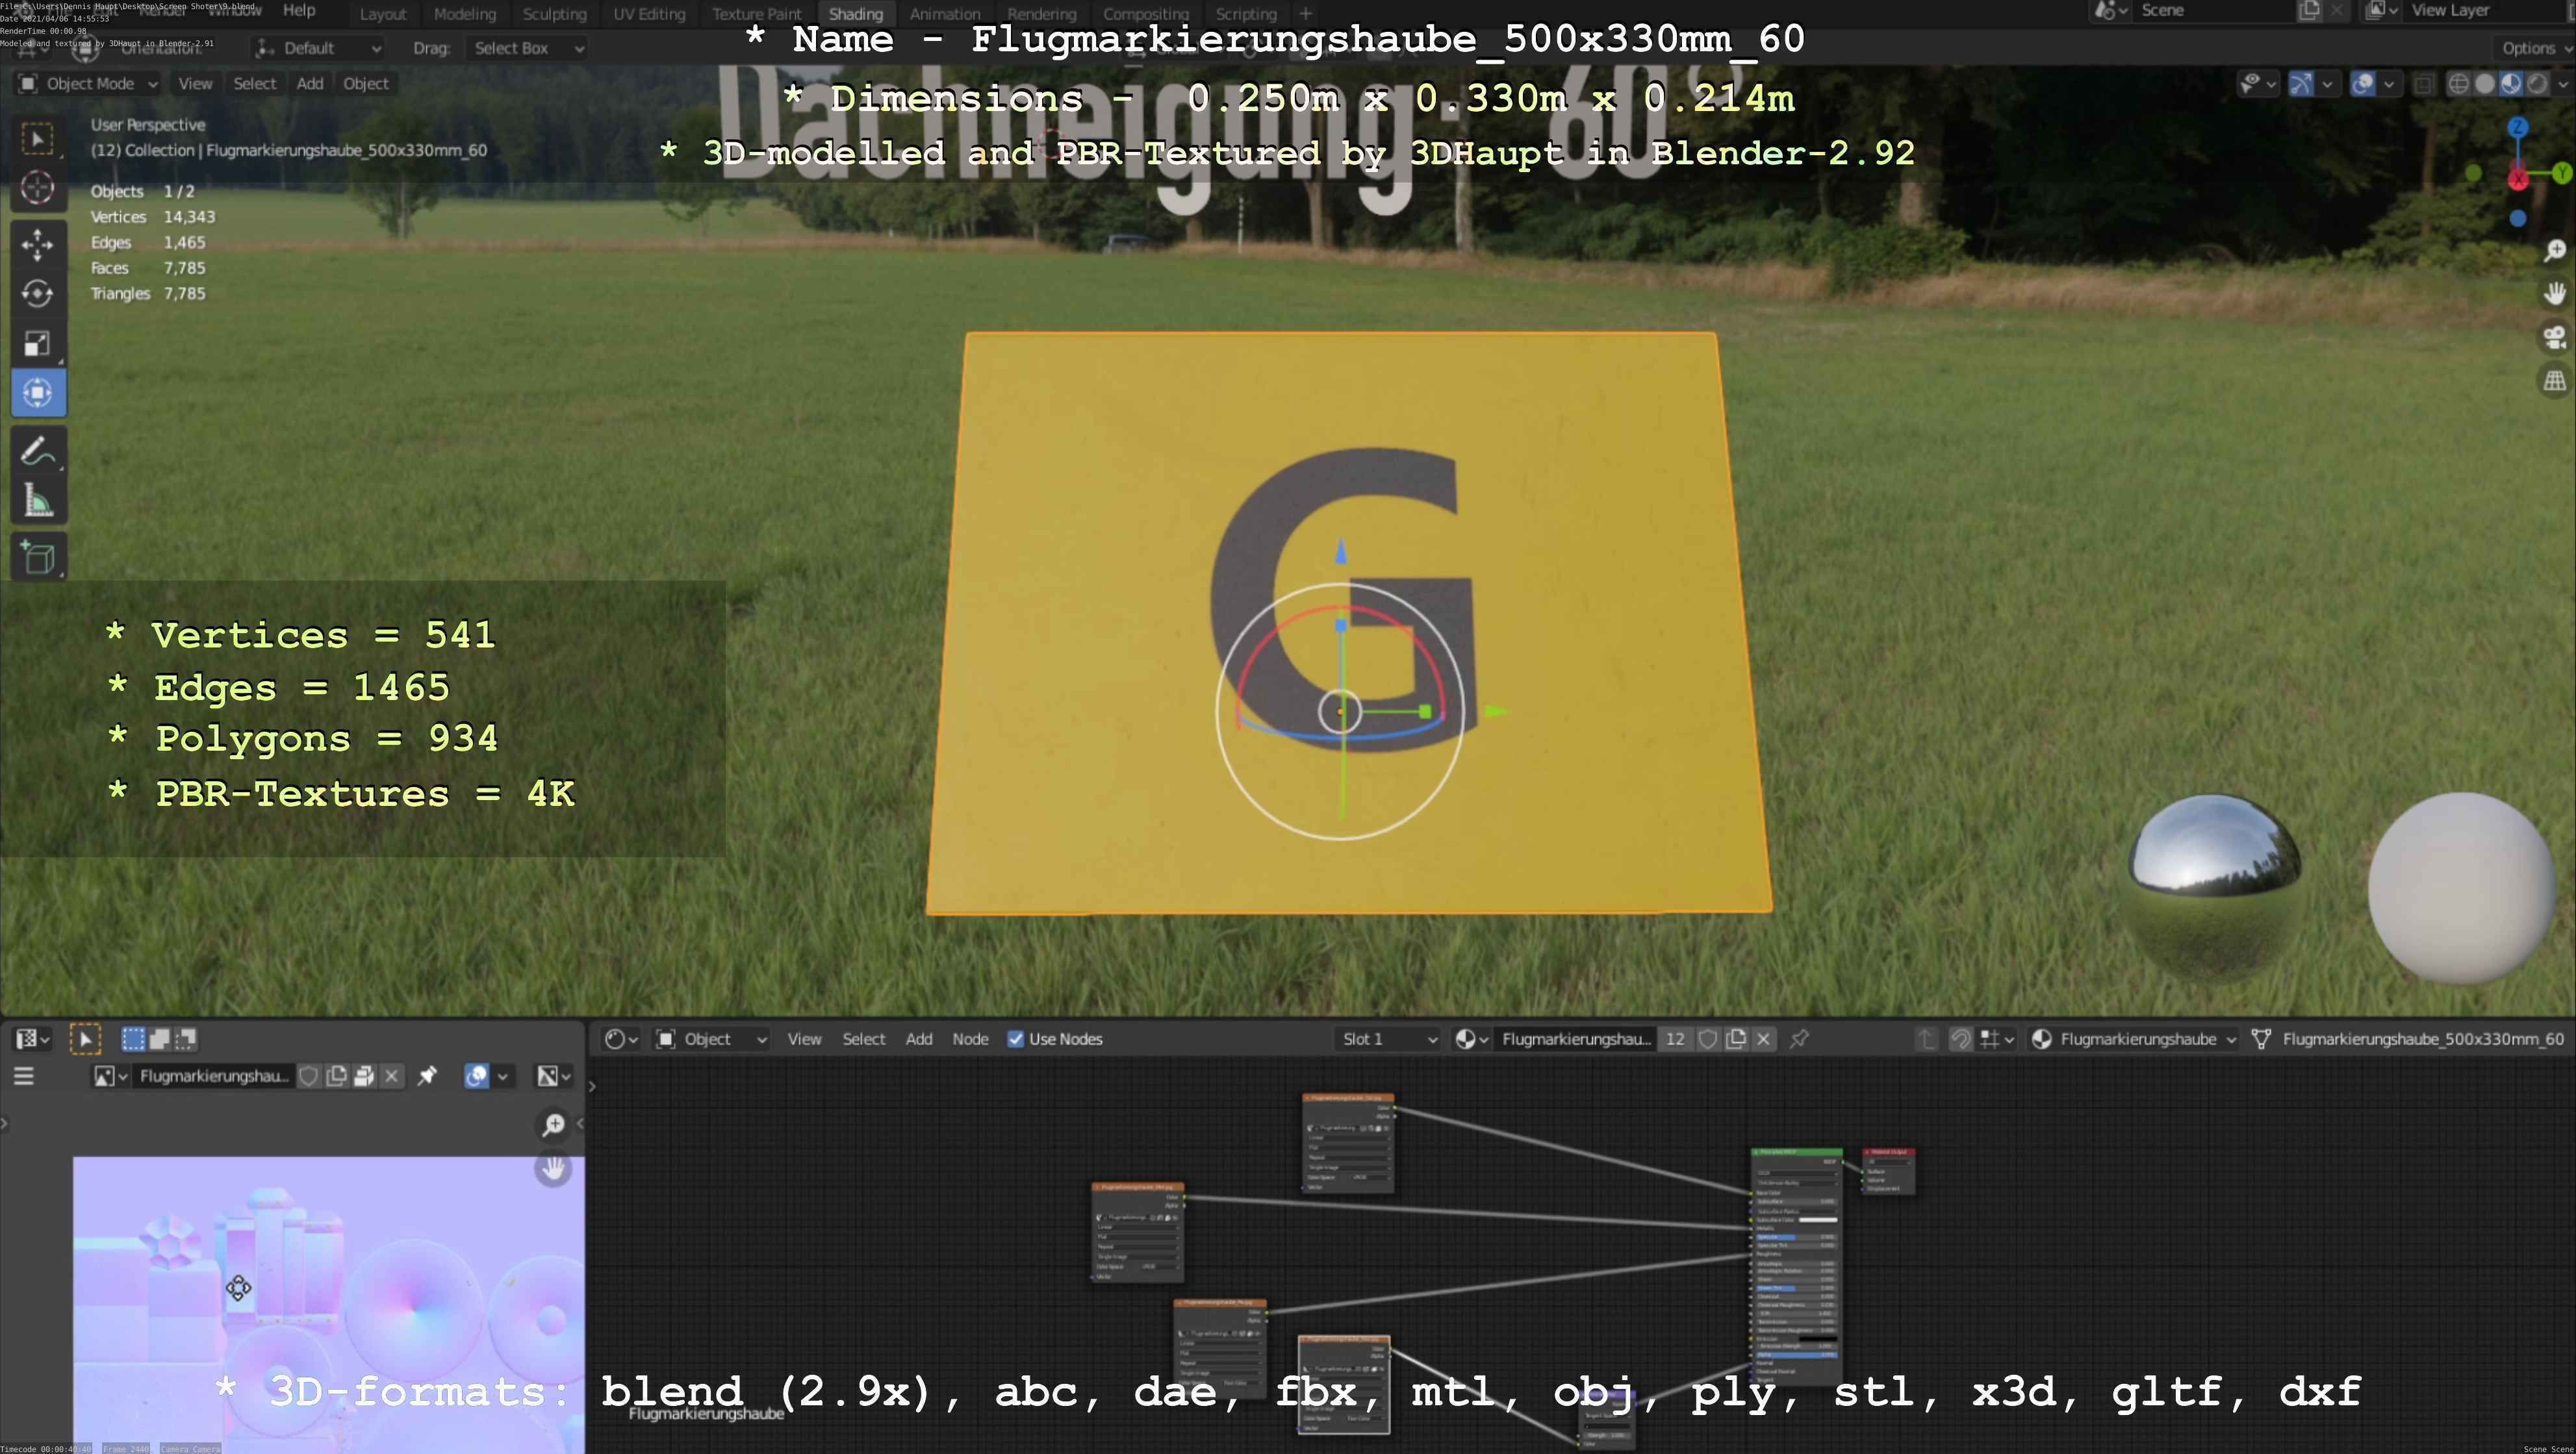This screenshot has height=1454, width=2576.
Task: Switch to the UV Editing workspace tab
Action: tap(649, 14)
